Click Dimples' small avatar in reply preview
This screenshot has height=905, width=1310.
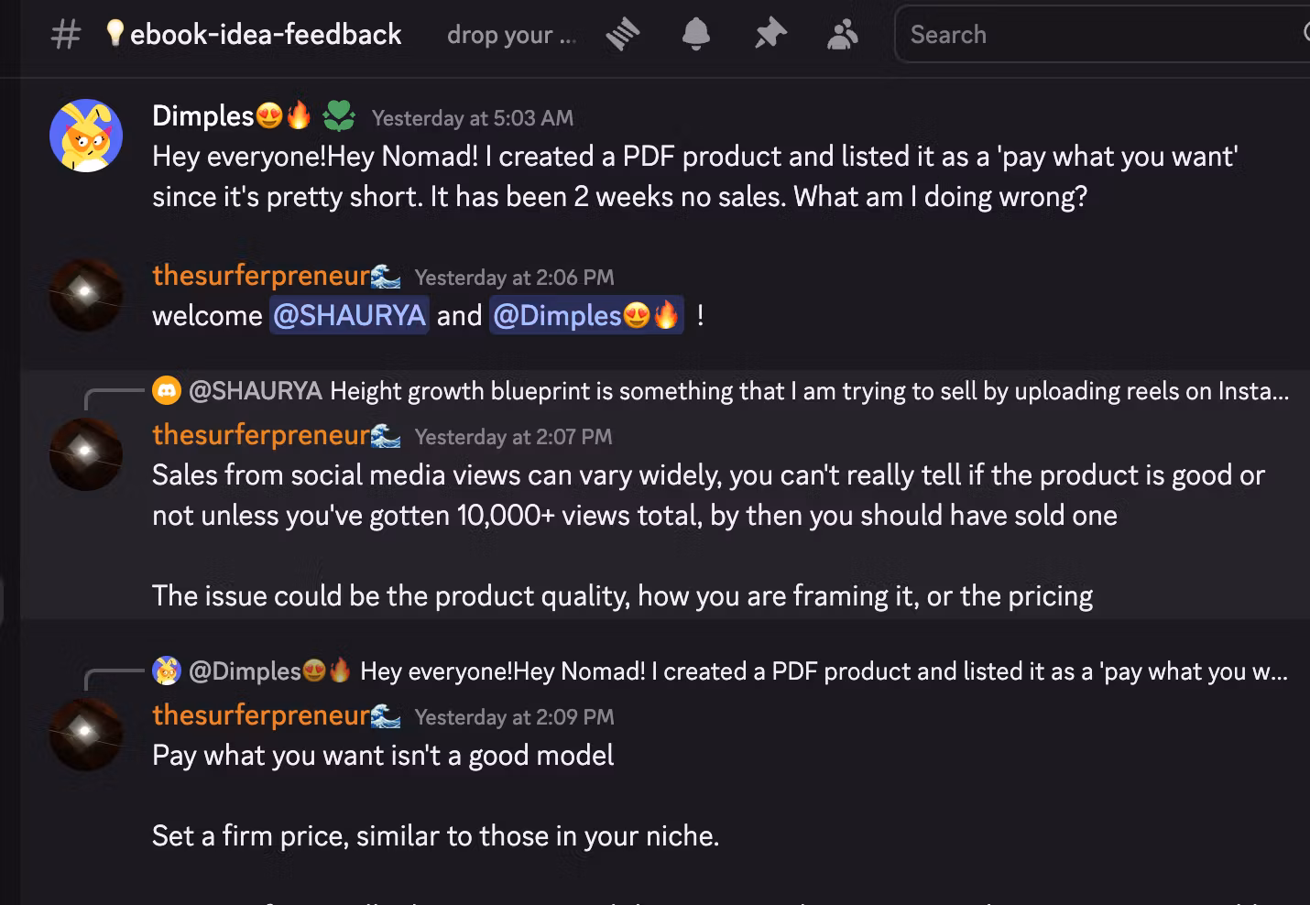tap(166, 671)
